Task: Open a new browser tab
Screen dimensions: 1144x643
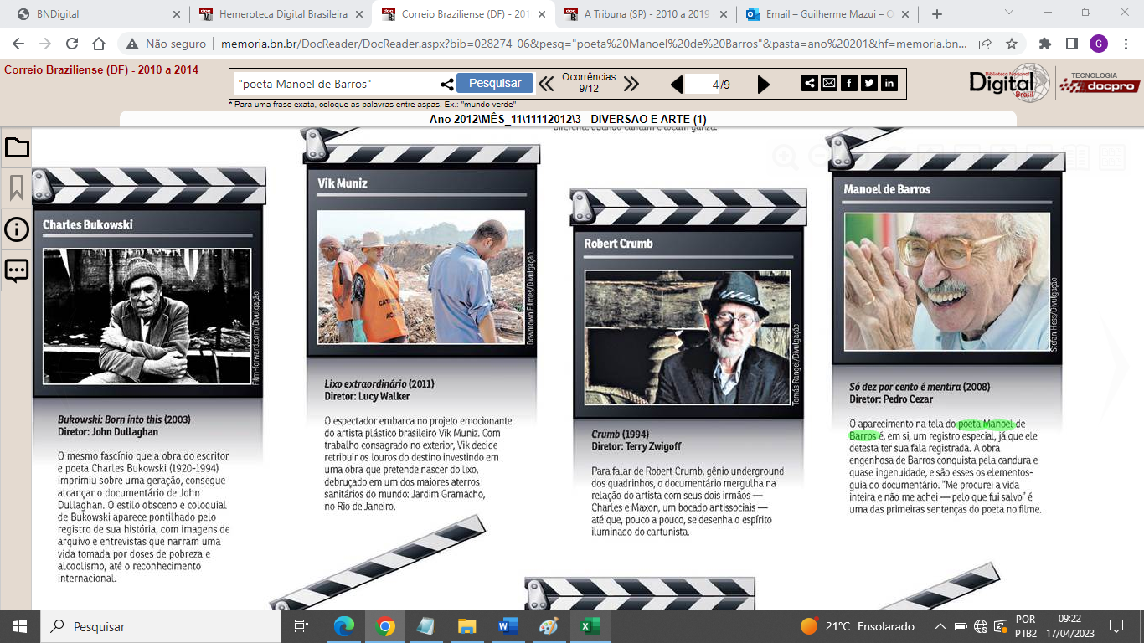Action: pyautogui.click(x=936, y=14)
